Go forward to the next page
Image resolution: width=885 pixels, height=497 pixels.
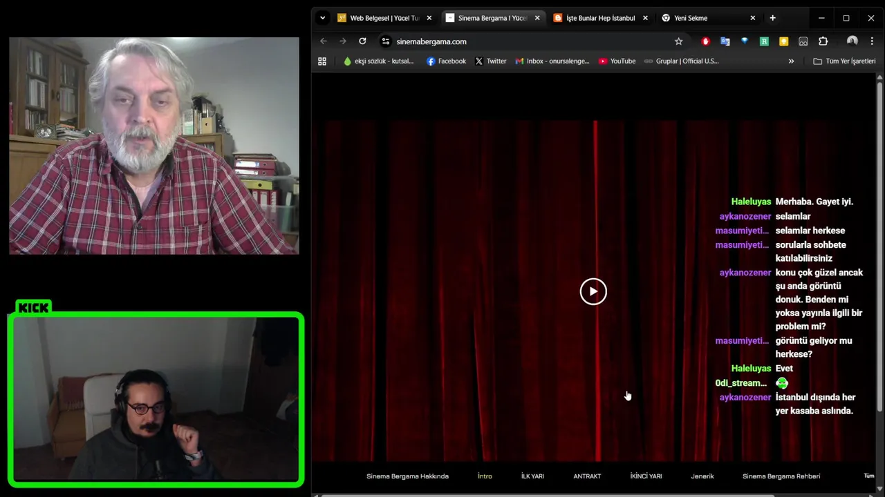[x=343, y=41]
